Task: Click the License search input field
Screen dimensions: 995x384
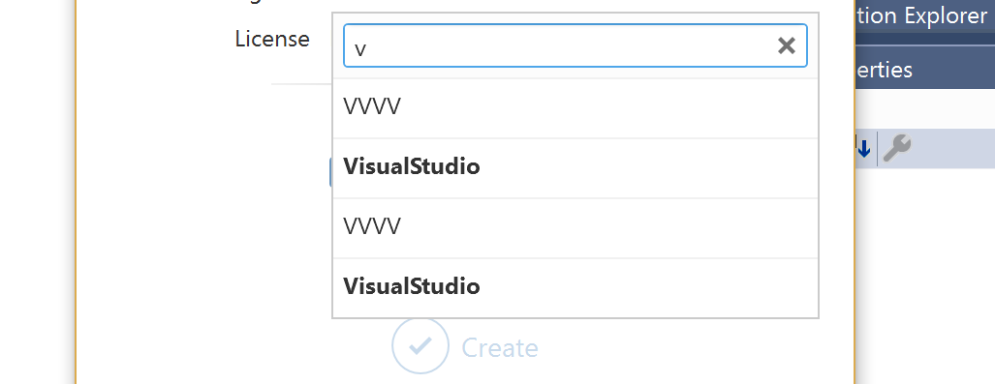Action: [x=575, y=45]
